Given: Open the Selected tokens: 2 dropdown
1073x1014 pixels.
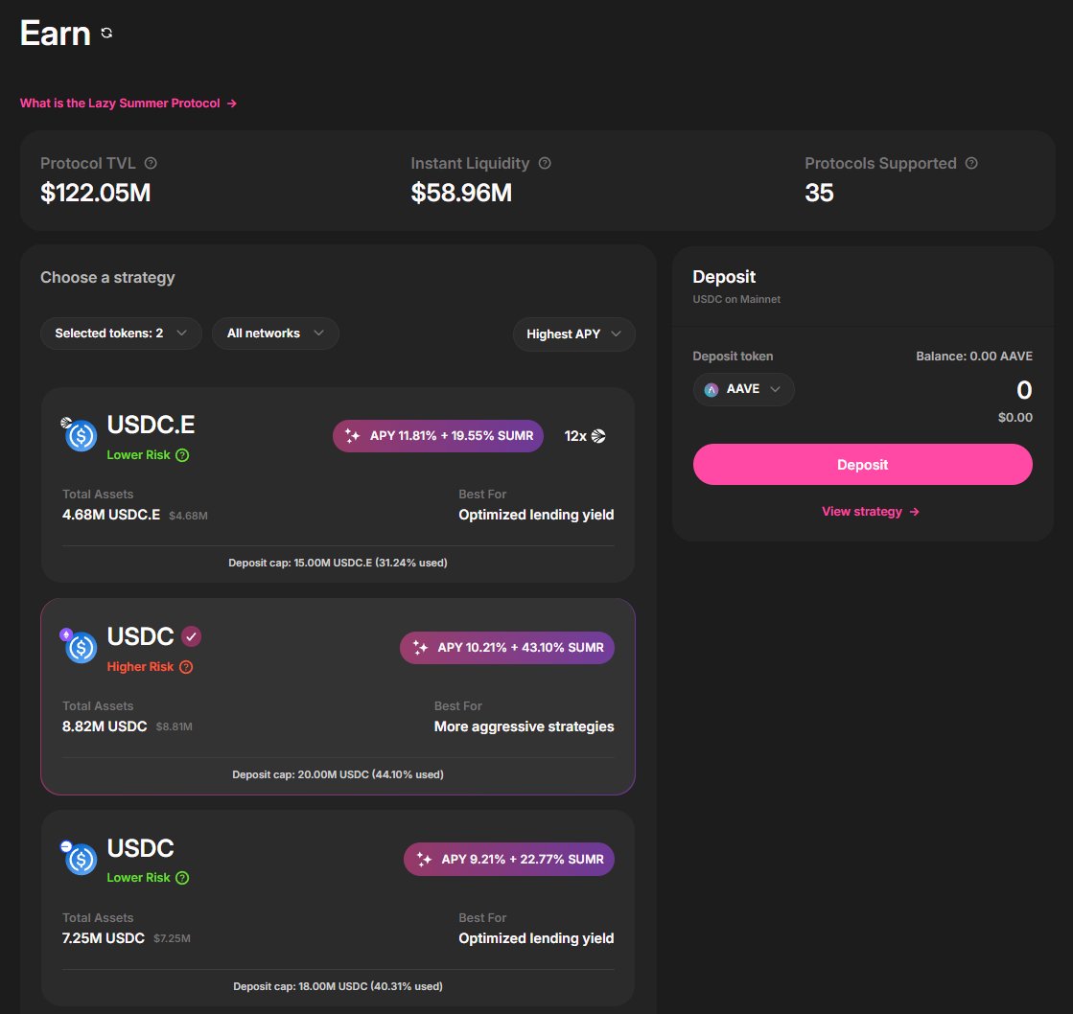Looking at the screenshot, I should click(x=121, y=334).
